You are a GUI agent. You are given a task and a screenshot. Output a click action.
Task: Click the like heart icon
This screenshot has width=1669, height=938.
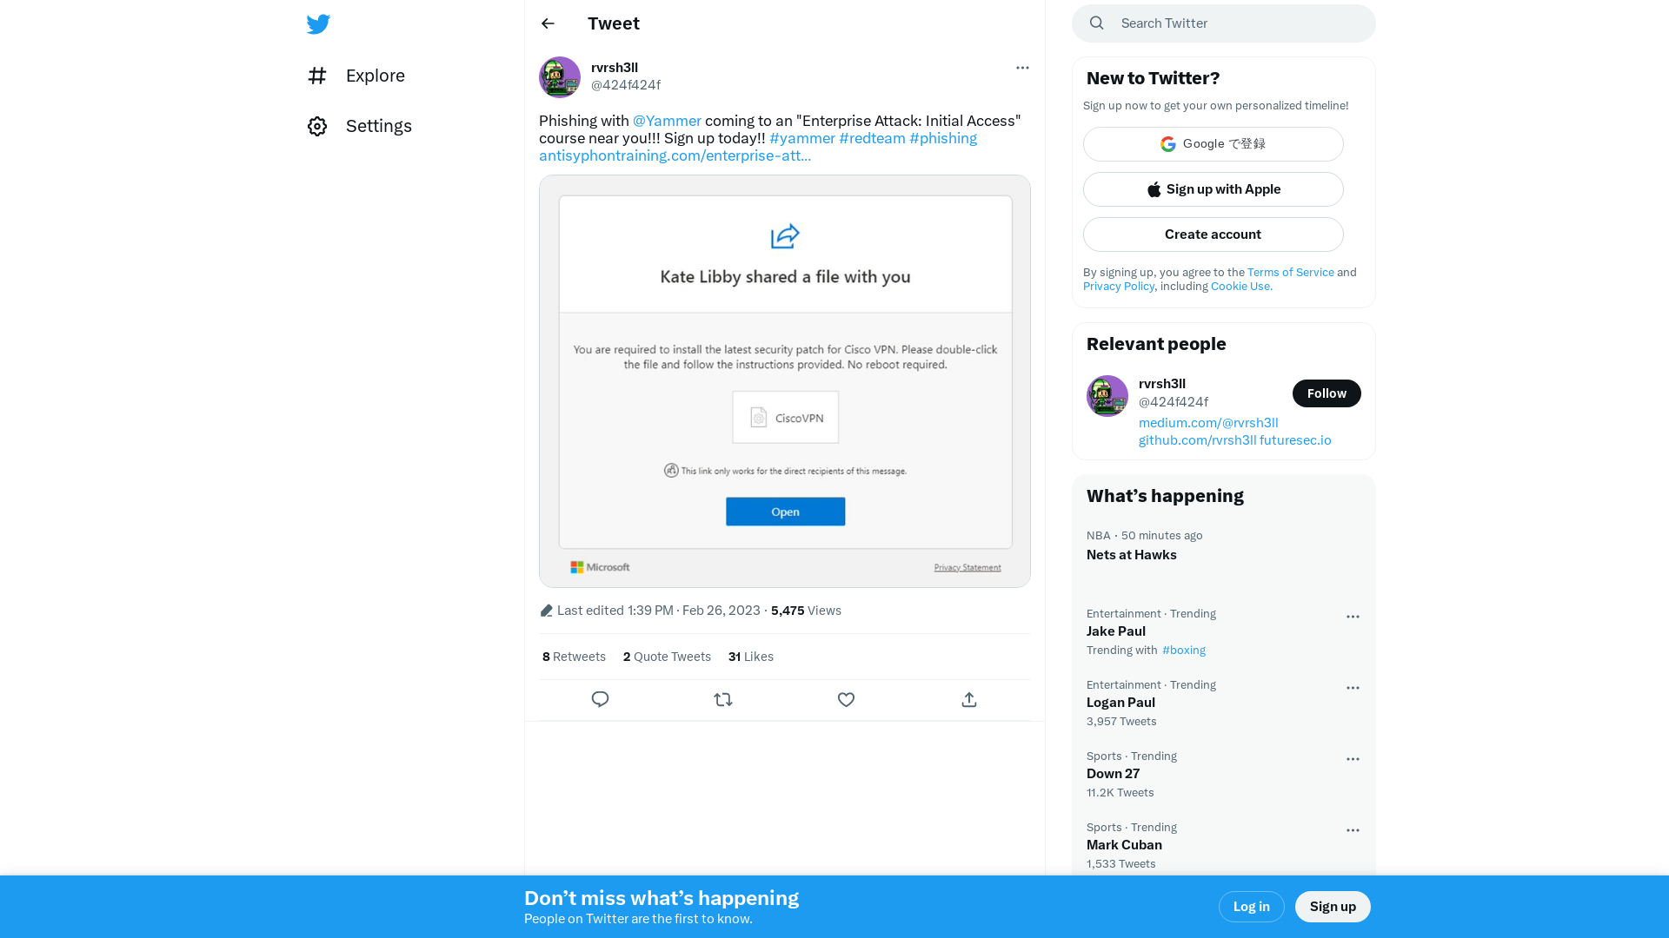(845, 698)
